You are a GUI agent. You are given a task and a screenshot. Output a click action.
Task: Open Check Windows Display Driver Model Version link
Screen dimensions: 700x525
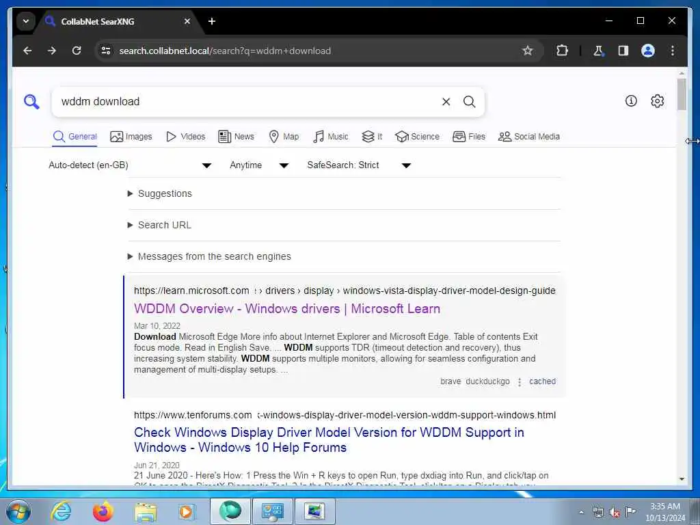pyautogui.click(x=329, y=440)
